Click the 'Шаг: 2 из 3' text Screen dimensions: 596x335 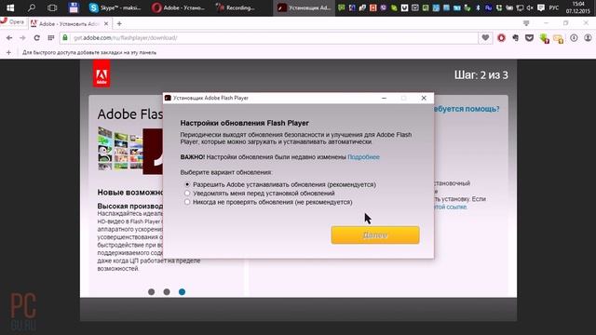coord(481,74)
